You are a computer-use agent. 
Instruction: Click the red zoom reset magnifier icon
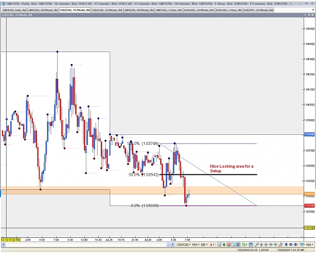click(x=280, y=244)
